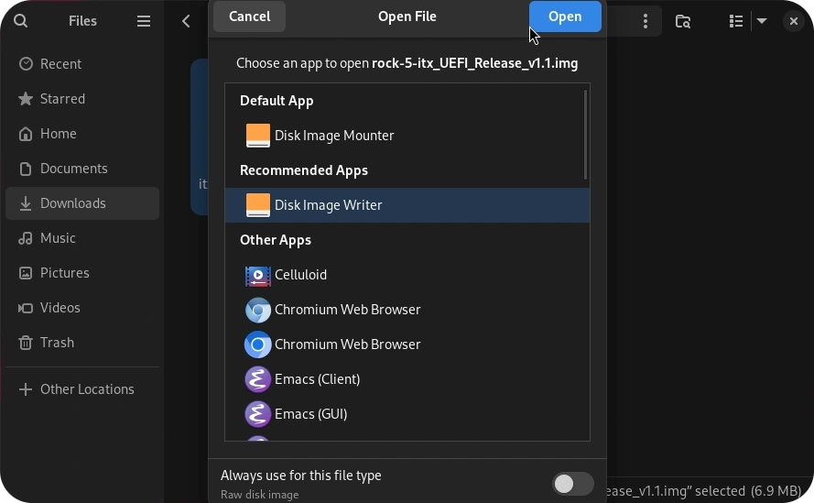Select Disk Image Writer
814x503 pixels.
pos(407,205)
